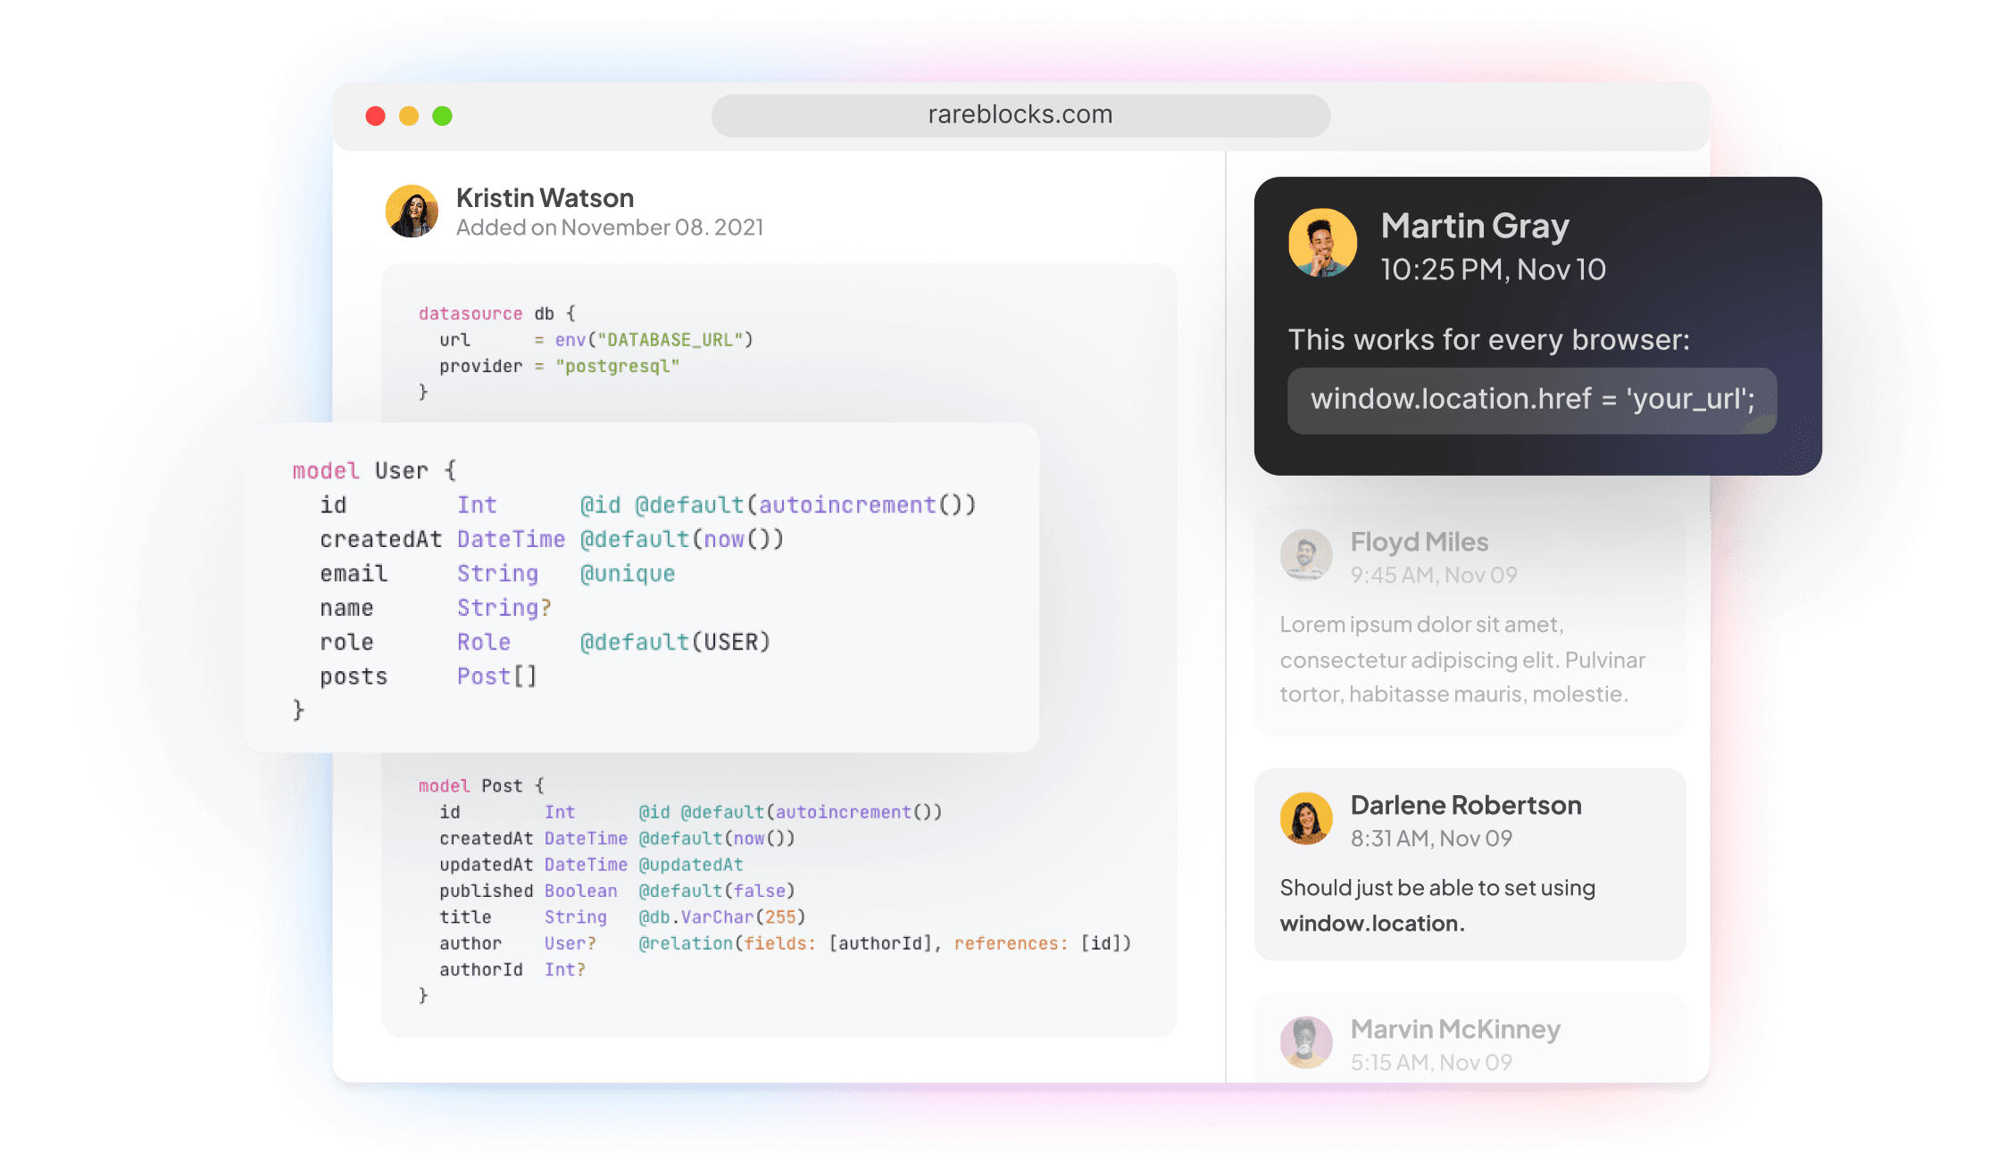Click 'model Post {' line
The height and width of the screenshot is (1170, 2015).
click(x=481, y=786)
